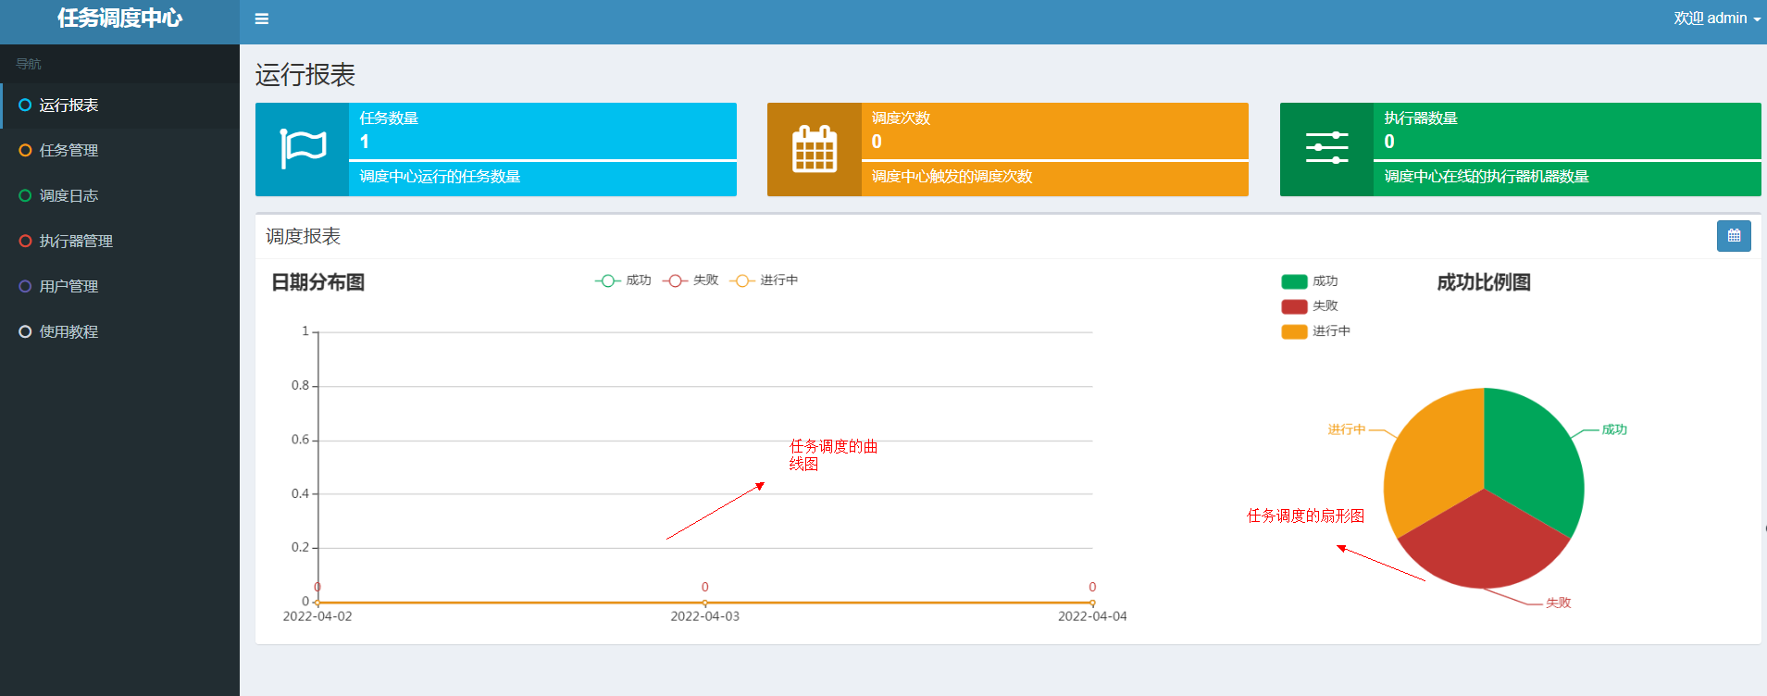Click the 日期分布图 chart title
Image resolution: width=1767 pixels, height=696 pixels.
click(317, 282)
